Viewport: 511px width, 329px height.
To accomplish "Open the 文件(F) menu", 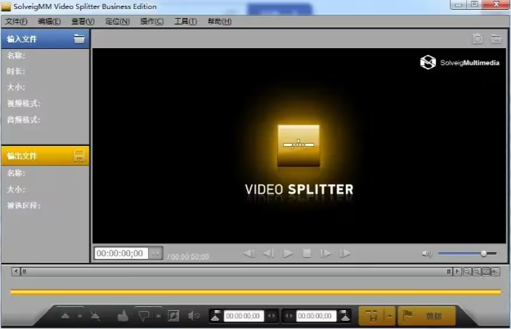I will click(16, 21).
